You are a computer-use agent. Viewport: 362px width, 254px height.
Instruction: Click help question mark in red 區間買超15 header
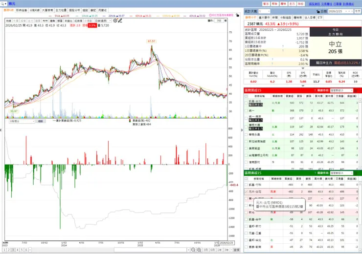coord(315,90)
